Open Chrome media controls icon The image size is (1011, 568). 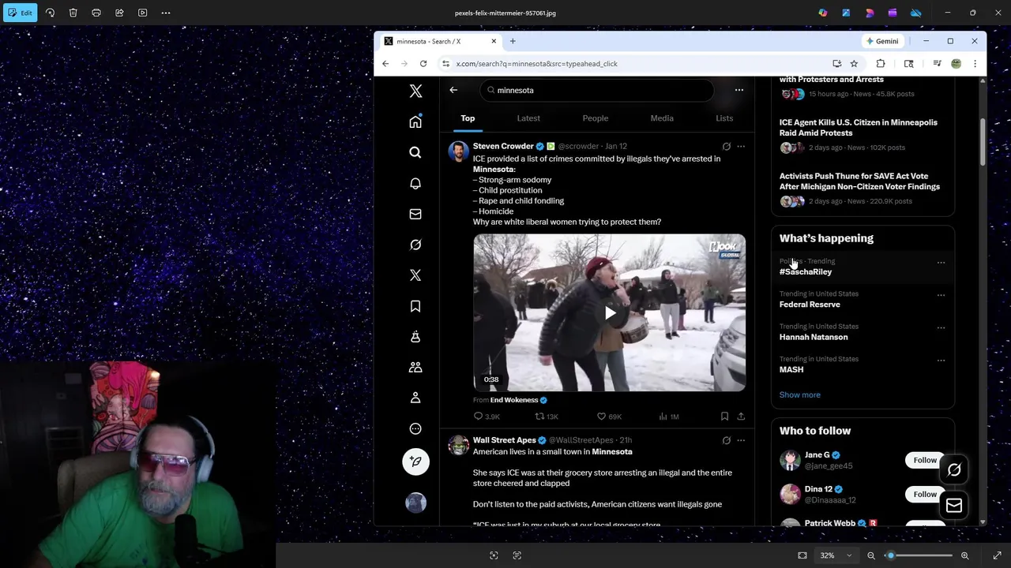[x=938, y=64]
